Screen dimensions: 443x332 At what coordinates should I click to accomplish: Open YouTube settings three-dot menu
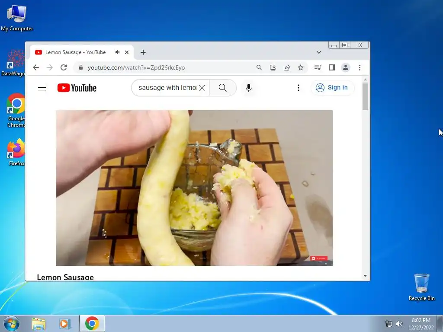pos(299,88)
